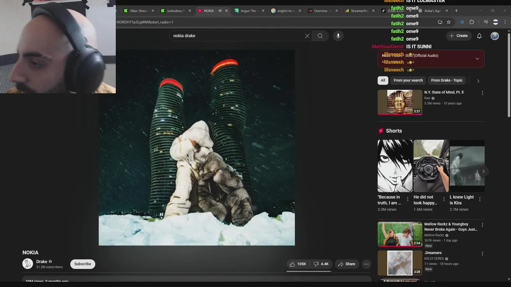Click the Shorts section heading
Viewport: 511px width, 287px height.
(x=394, y=131)
